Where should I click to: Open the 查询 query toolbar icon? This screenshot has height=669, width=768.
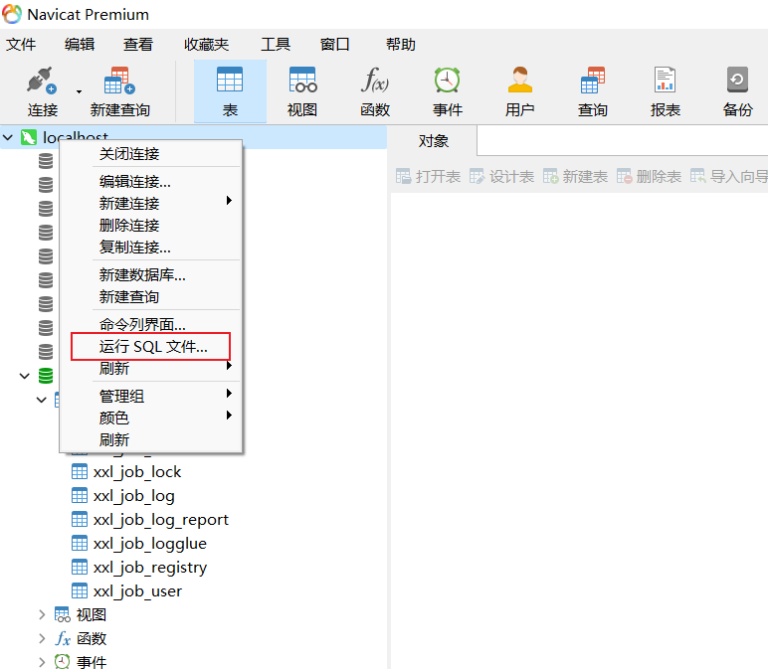pyautogui.click(x=593, y=80)
